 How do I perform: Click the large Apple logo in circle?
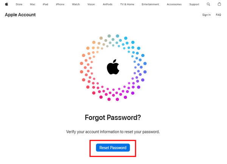[x=113, y=67]
